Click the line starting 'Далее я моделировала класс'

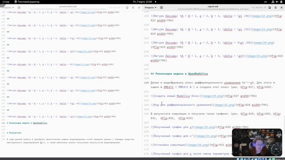213,85
